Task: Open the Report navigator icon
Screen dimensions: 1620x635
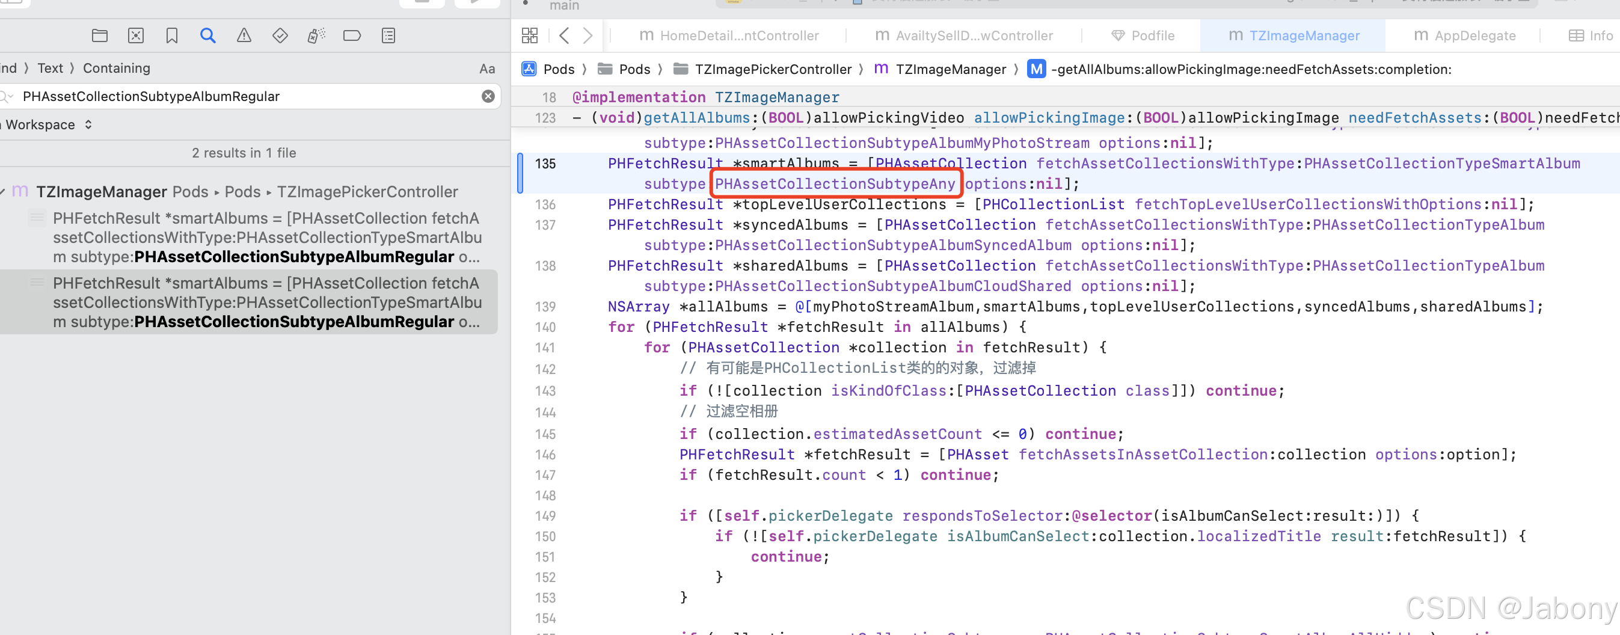Action: 388,36
